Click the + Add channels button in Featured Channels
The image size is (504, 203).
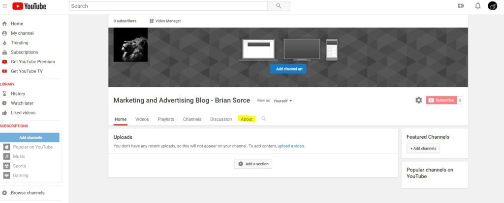pos(423,149)
